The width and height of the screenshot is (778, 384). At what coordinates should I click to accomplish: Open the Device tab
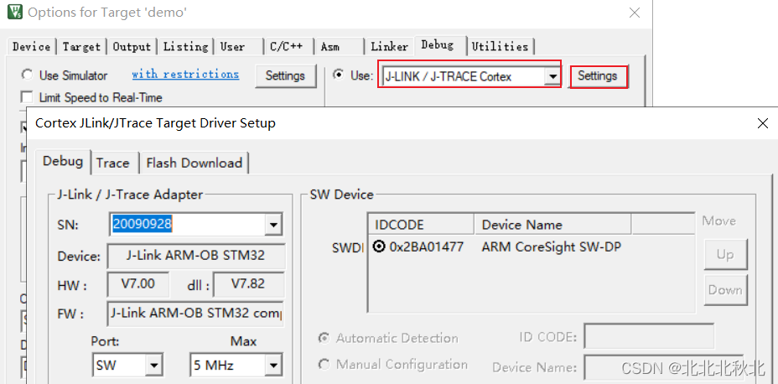point(31,47)
